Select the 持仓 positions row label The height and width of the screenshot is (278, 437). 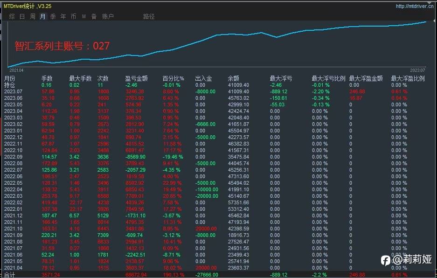click(9, 85)
